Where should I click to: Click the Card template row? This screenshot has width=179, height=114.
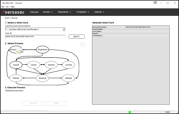pos(131,29)
